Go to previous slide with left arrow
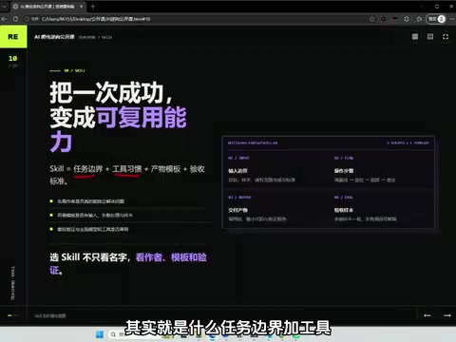 427,315
